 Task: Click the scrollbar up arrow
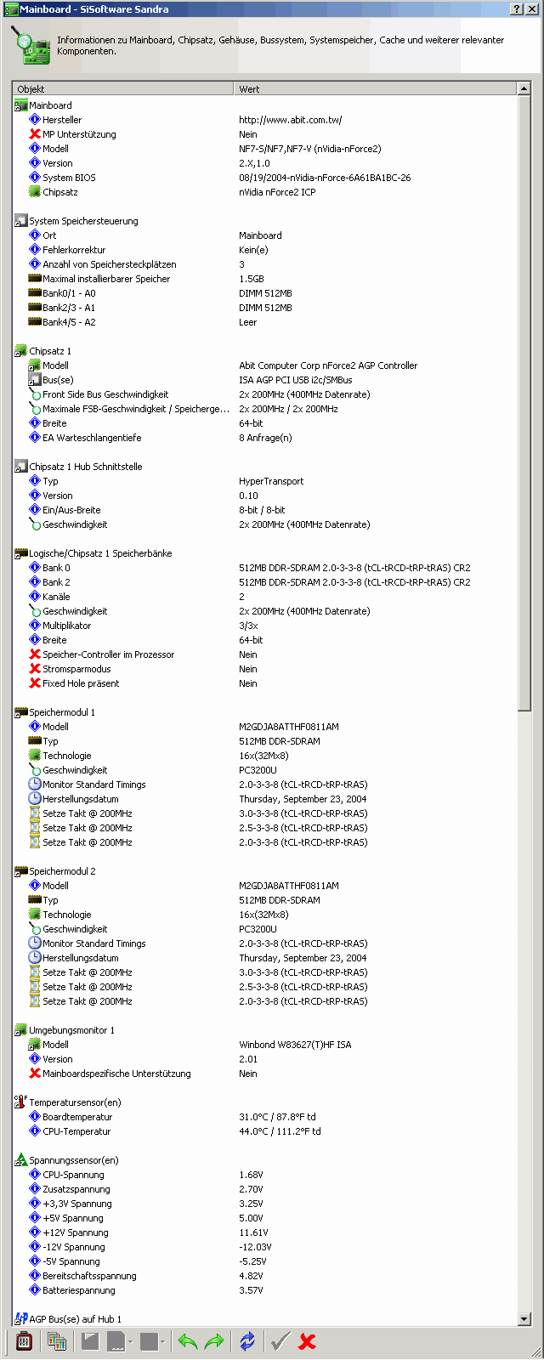click(524, 88)
